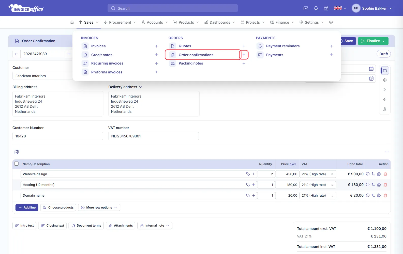Image resolution: width=403 pixels, height=254 pixels.
Task: Select Recurring invoices menu entry
Action: tap(107, 63)
